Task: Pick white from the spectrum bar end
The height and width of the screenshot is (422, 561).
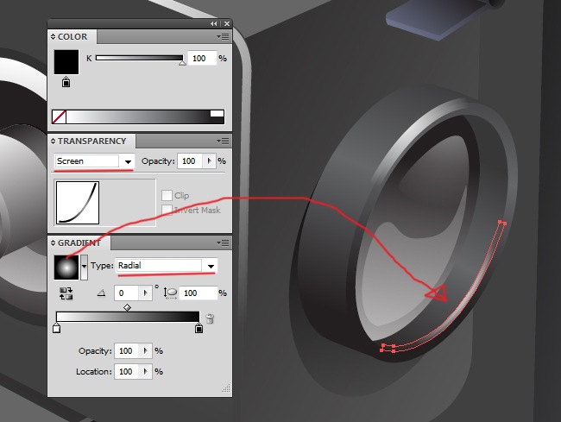Action: [217, 113]
